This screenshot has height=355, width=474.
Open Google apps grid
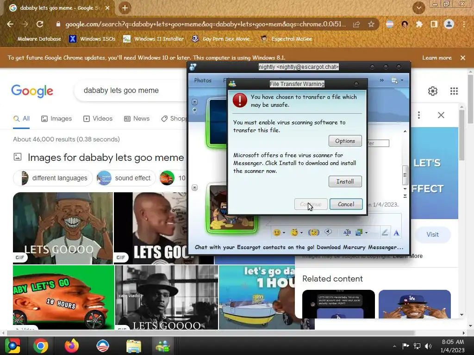[x=454, y=91]
